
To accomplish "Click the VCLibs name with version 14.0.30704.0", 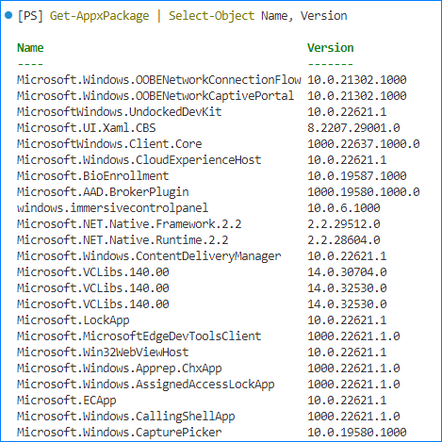I will click(93, 272).
